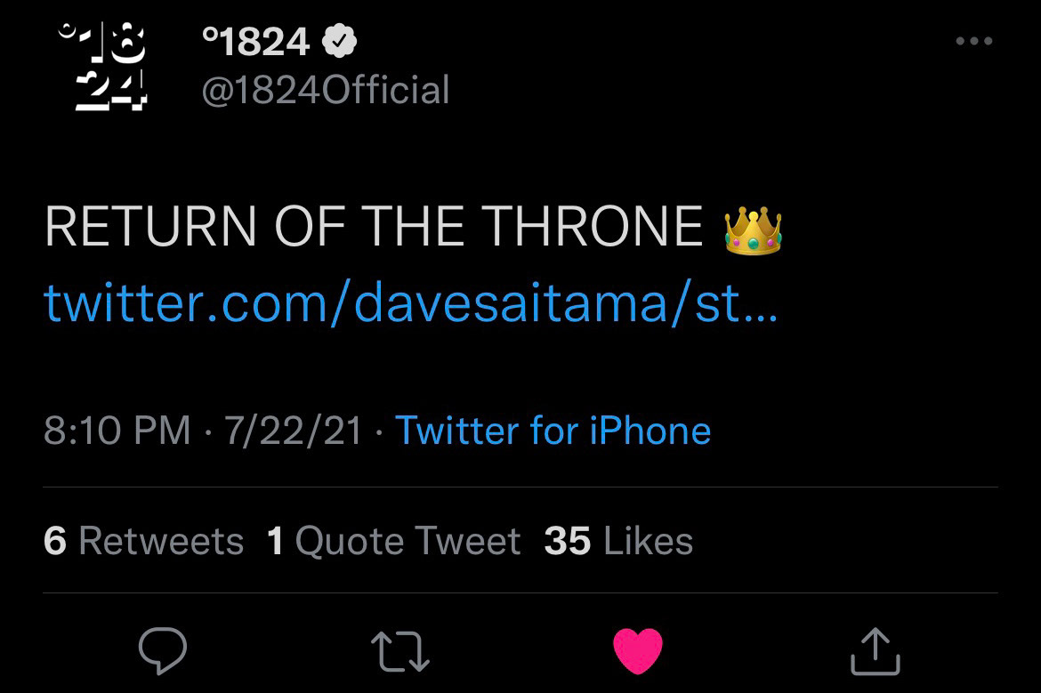Open the twitter.com/davesaitama link
Screen dimensions: 1041x693
[410, 303]
